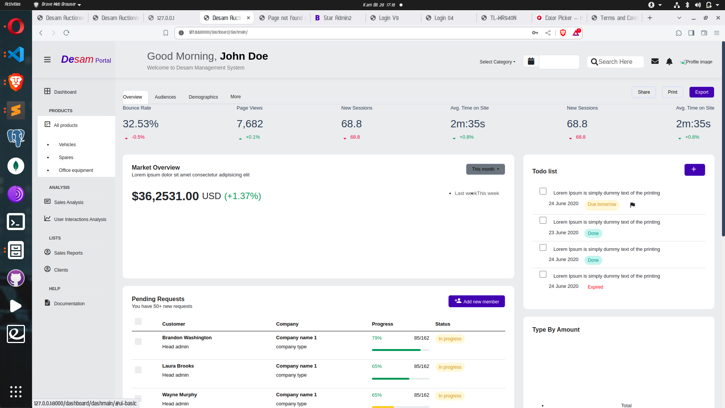This screenshot has width=725, height=408.
Task: Collapse the All products submenu
Action: click(65, 125)
